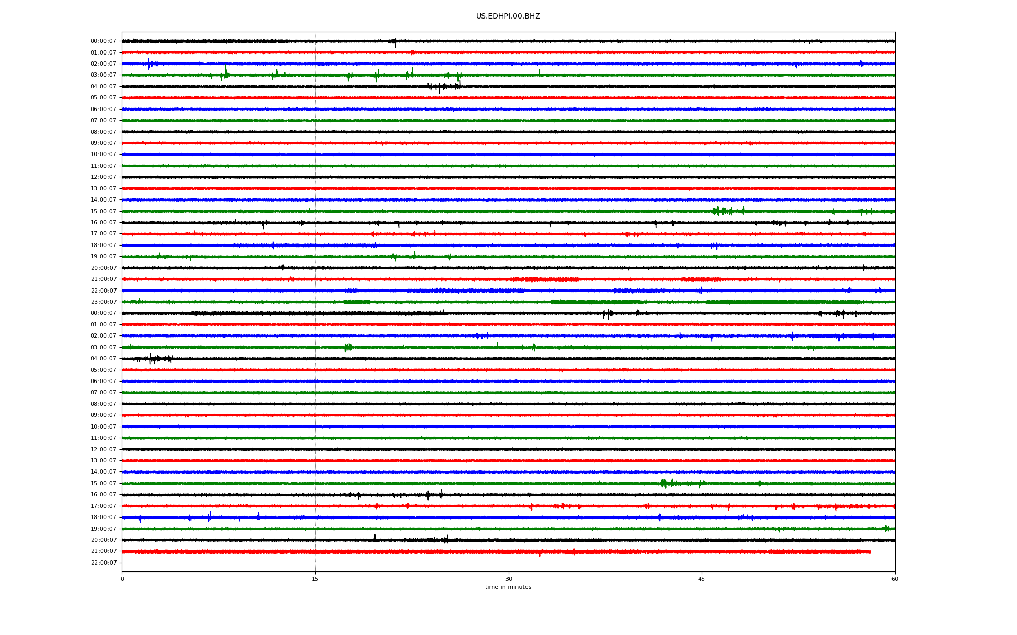Viewport: 1017px width, 635px height.
Task: Click the first 00:00:07 time label
Action: click(103, 41)
